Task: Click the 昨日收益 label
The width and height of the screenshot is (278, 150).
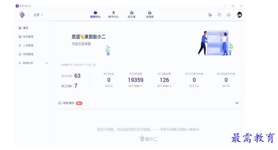Action: coord(109,74)
